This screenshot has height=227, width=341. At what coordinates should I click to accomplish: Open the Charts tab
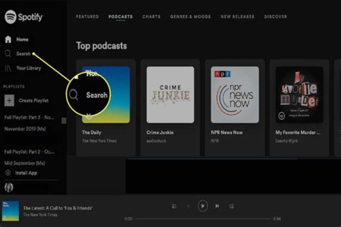point(152,17)
